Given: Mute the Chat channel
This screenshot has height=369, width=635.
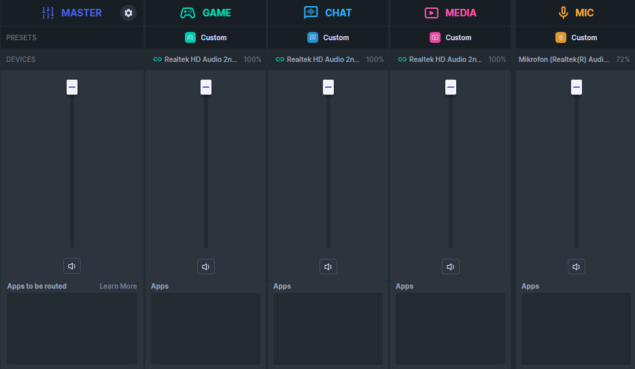Looking at the screenshot, I should click(x=328, y=266).
